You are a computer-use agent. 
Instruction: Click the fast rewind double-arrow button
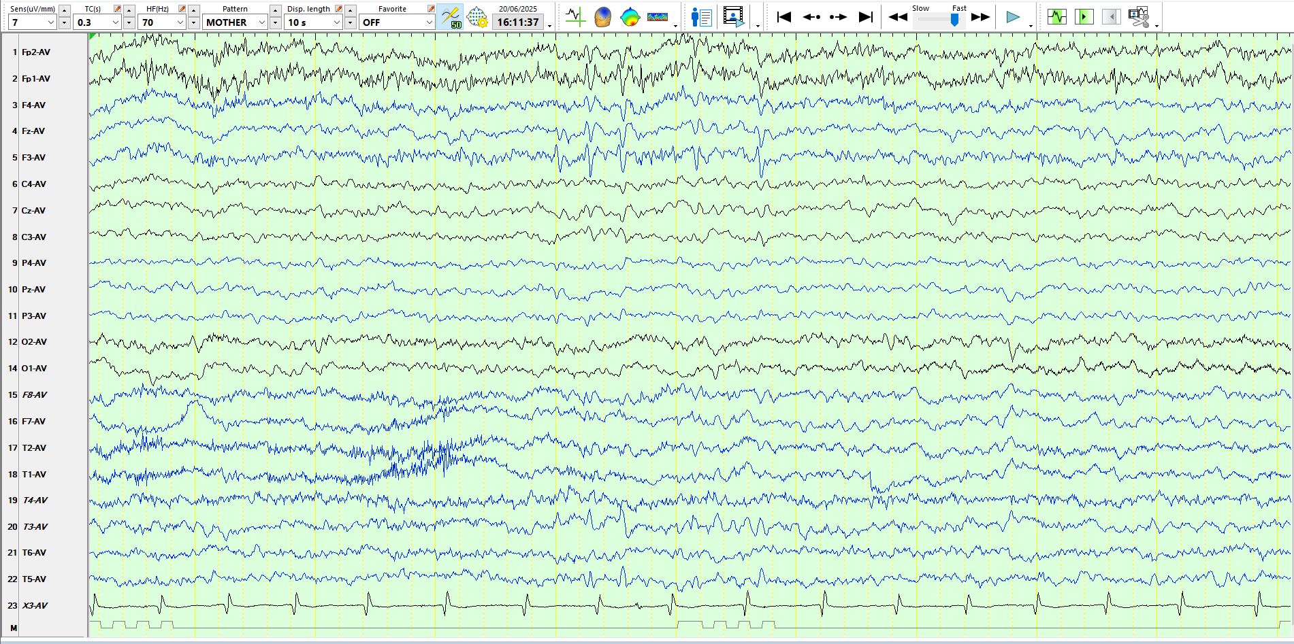898,17
